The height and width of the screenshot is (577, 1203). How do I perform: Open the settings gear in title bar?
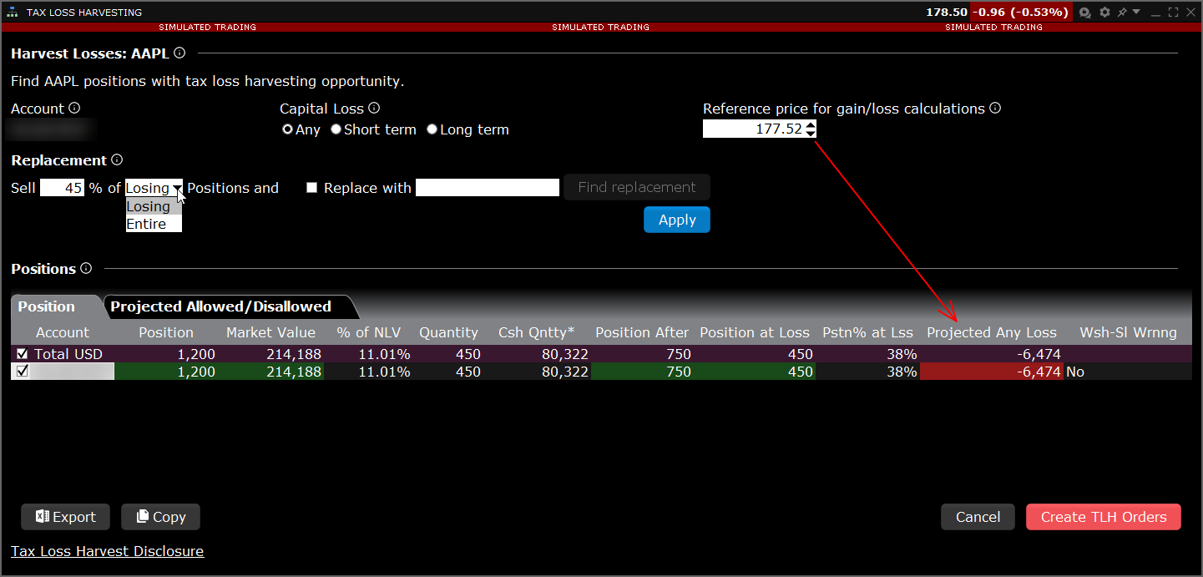coord(1104,13)
